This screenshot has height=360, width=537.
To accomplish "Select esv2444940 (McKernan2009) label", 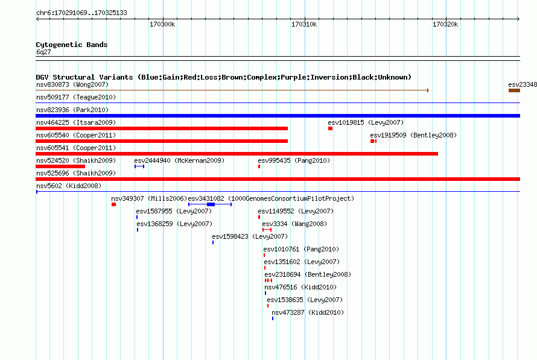I will point(179,160).
